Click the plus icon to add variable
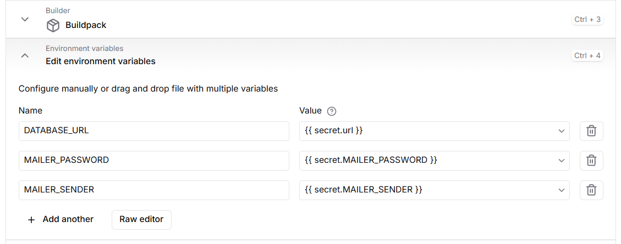621x244 pixels. pos(31,219)
